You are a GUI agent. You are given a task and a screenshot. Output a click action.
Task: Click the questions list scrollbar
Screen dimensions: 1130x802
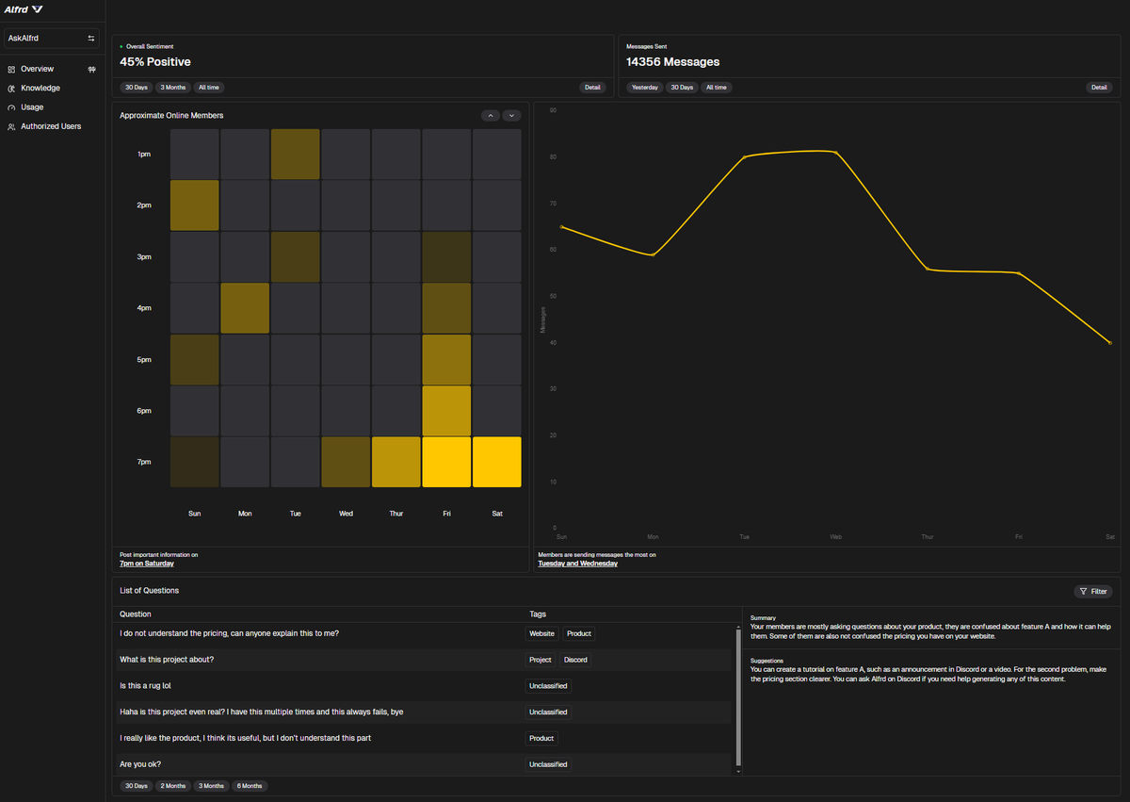coord(738,696)
